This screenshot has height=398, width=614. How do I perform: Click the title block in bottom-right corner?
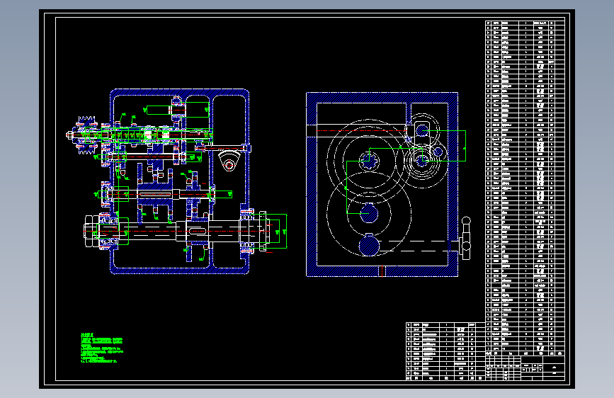pos(525,368)
